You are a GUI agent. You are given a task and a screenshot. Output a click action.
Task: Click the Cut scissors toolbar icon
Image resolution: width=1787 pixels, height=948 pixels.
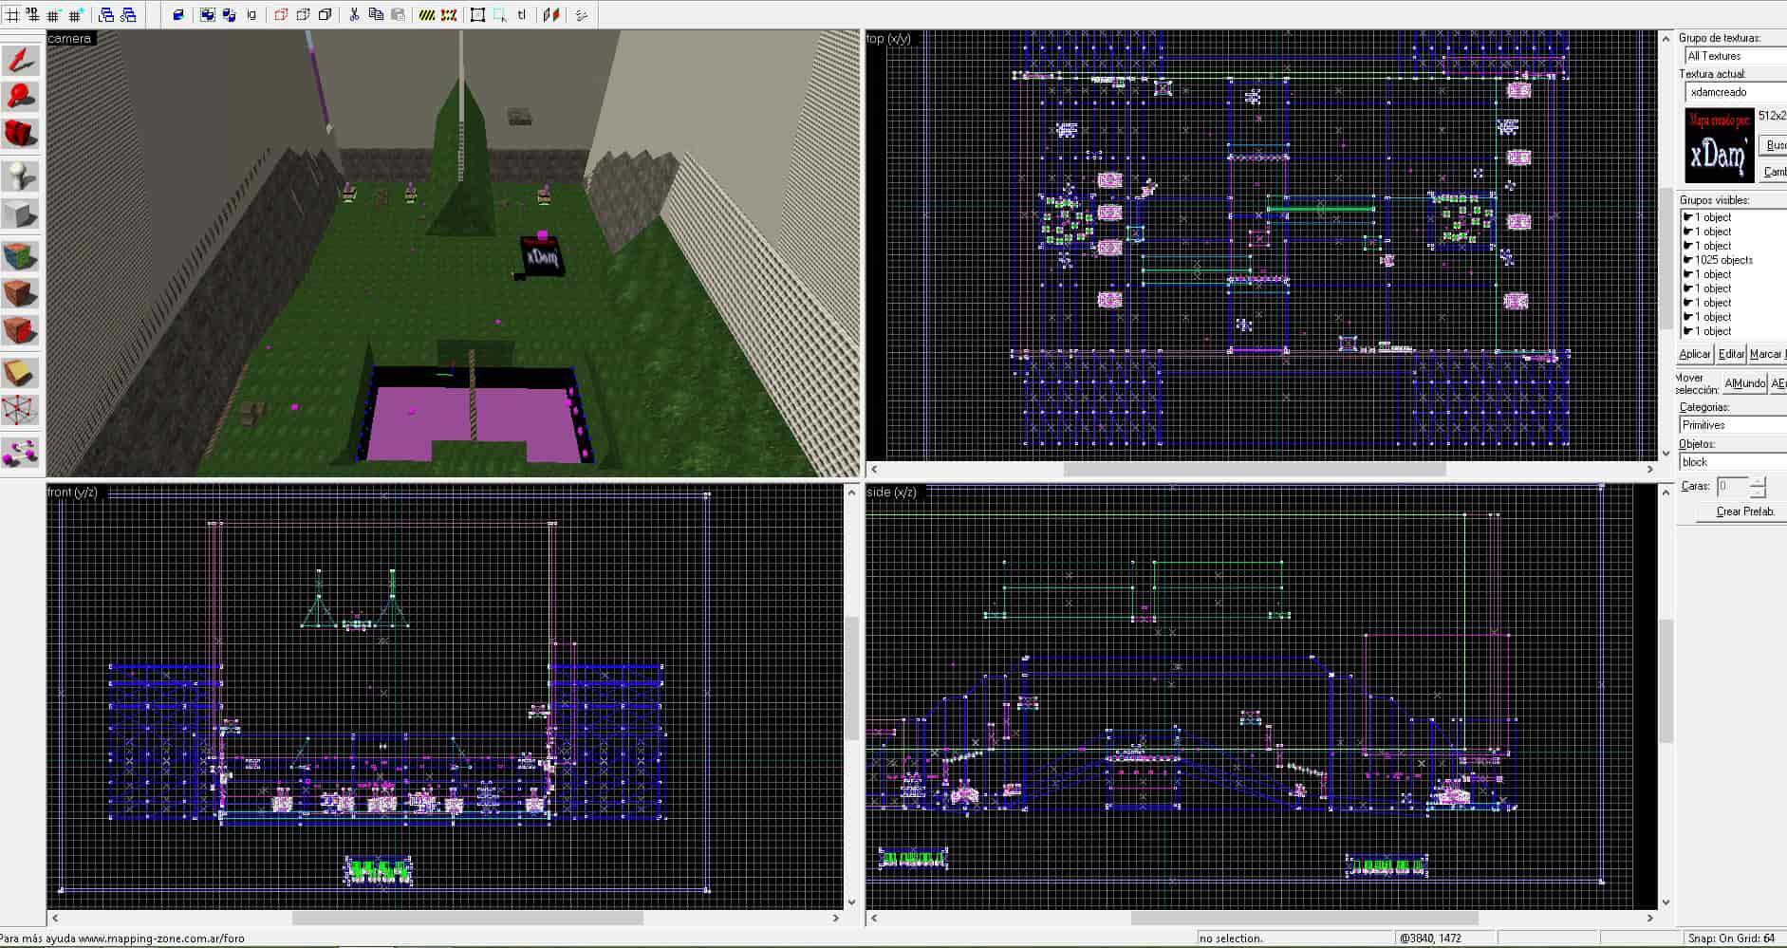tap(354, 14)
